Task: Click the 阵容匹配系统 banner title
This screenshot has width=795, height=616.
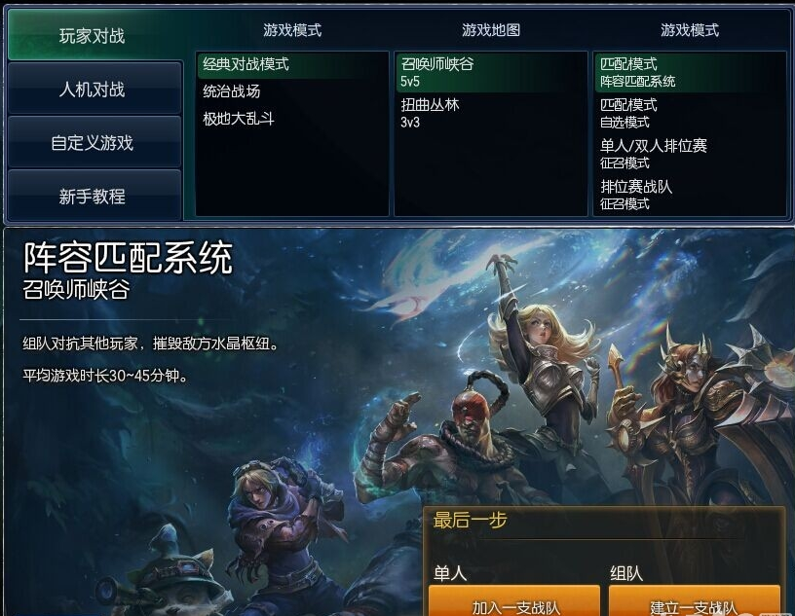Action: tap(129, 258)
